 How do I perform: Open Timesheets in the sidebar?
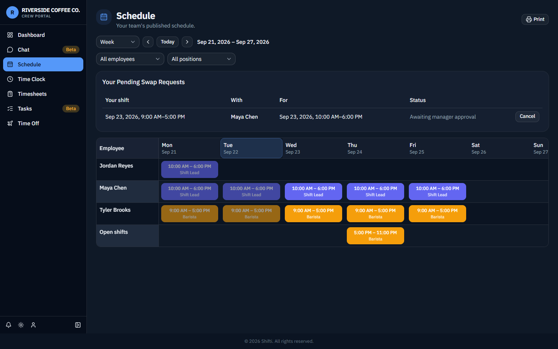(x=43, y=94)
